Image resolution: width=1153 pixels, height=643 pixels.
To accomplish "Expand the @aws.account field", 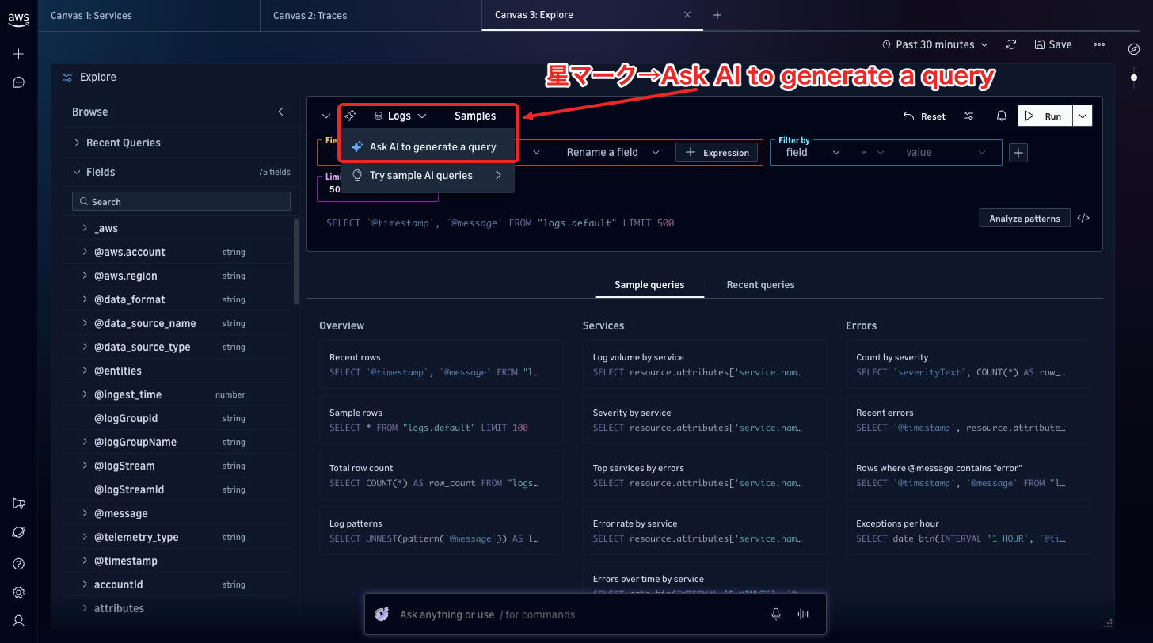I will [85, 252].
